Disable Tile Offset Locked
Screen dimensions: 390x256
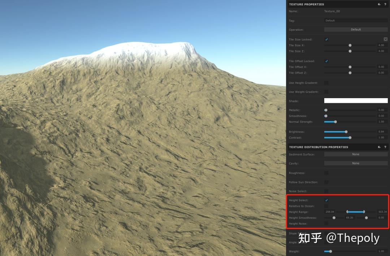click(326, 61)
